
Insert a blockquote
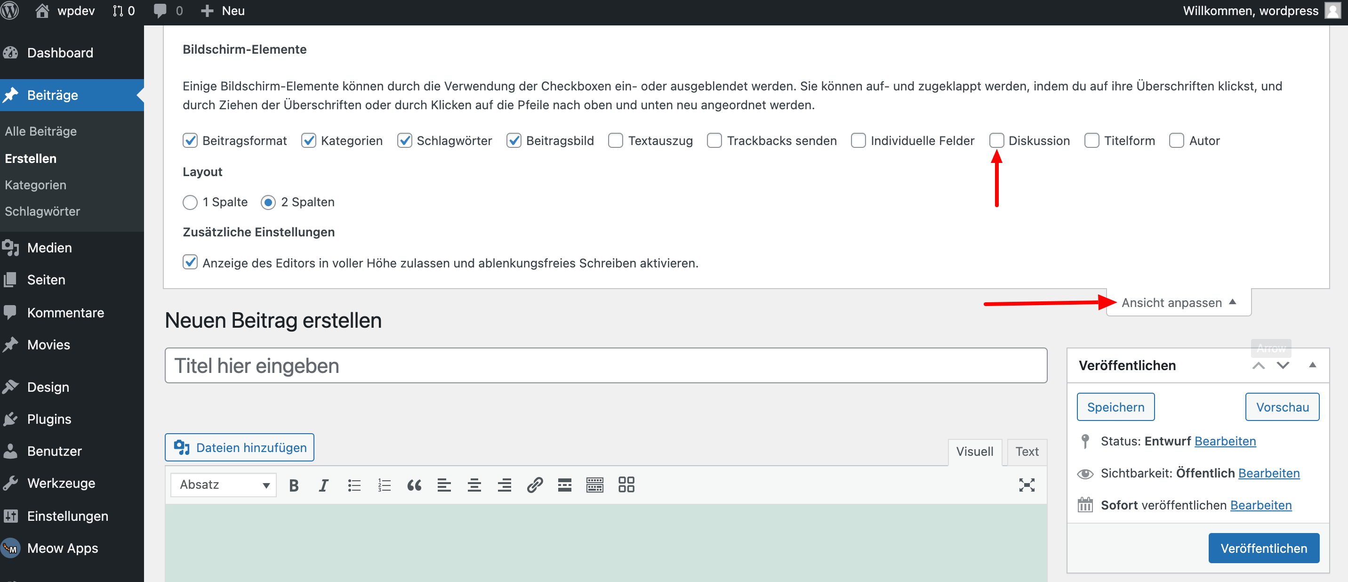(x=414, y=485)
